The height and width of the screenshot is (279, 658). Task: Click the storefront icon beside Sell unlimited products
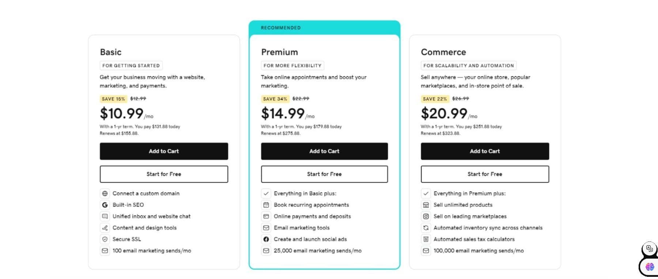click(426, 205)
